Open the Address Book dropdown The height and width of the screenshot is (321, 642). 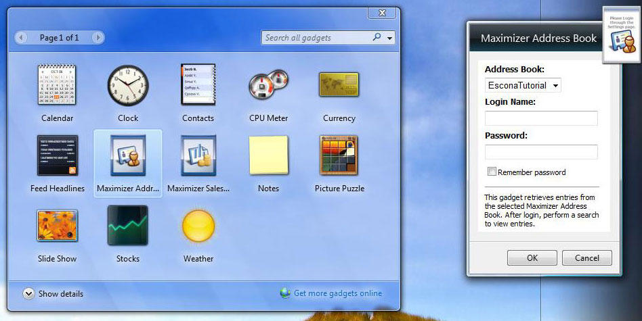point(523,85)
